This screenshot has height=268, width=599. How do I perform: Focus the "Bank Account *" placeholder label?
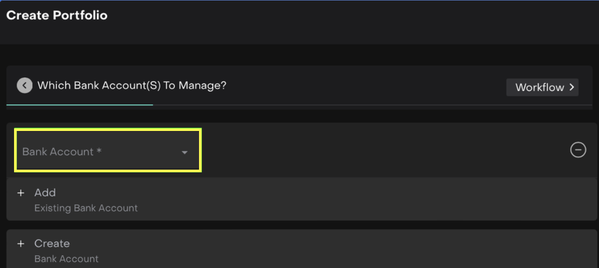coord(62,152)
